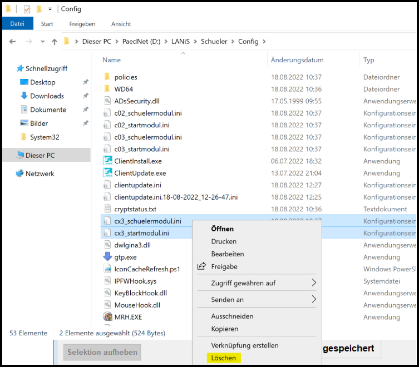The height and width of the screenshot is (367, 419).
Task: Click the gtp.exe blue arrow icon
Action: coord(107,257)
